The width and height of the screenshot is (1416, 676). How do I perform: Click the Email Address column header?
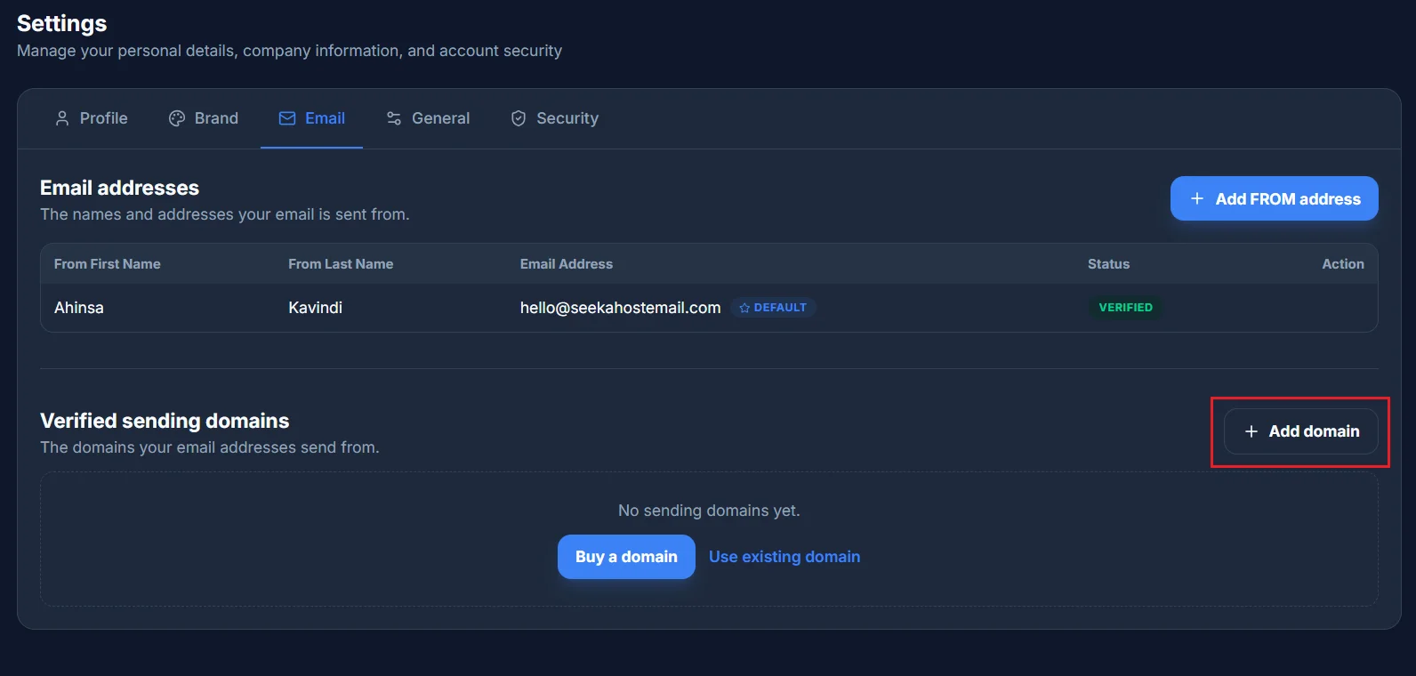point(567,264)
